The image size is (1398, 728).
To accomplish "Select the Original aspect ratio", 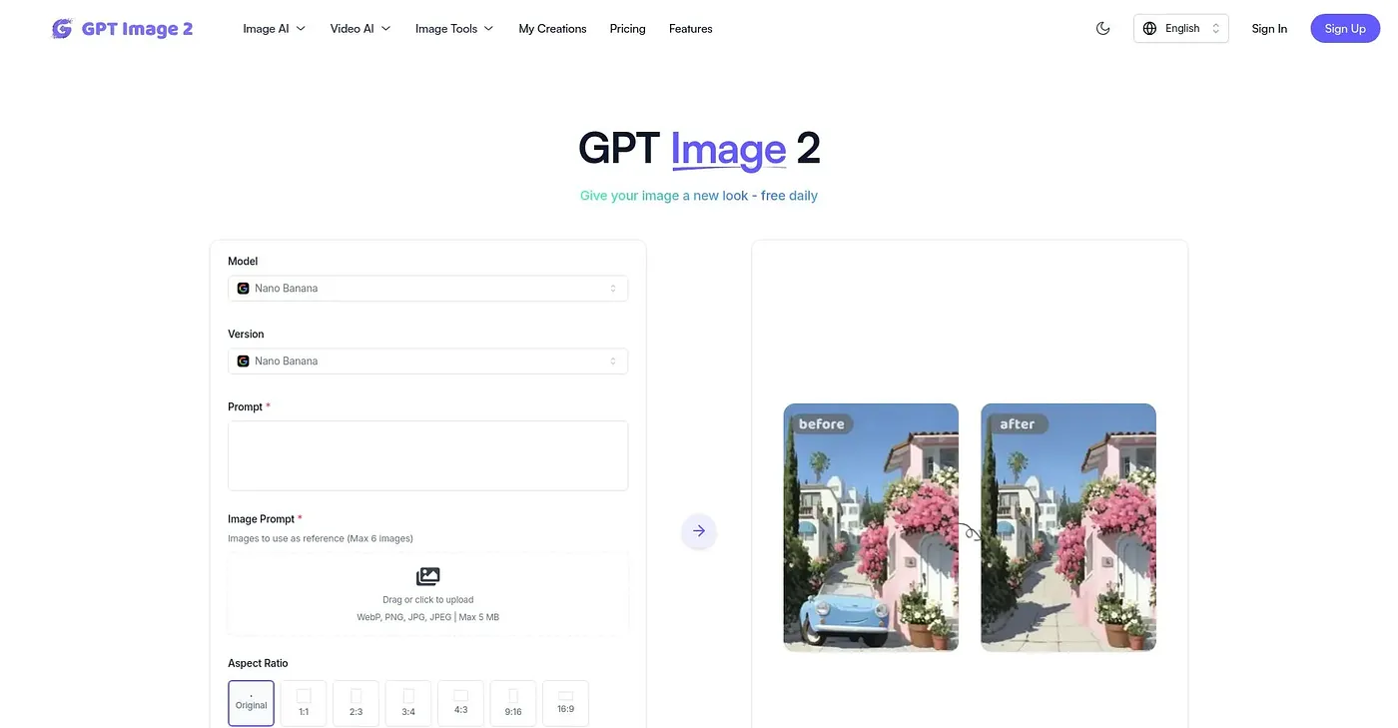I will click(x=251, y=703).
